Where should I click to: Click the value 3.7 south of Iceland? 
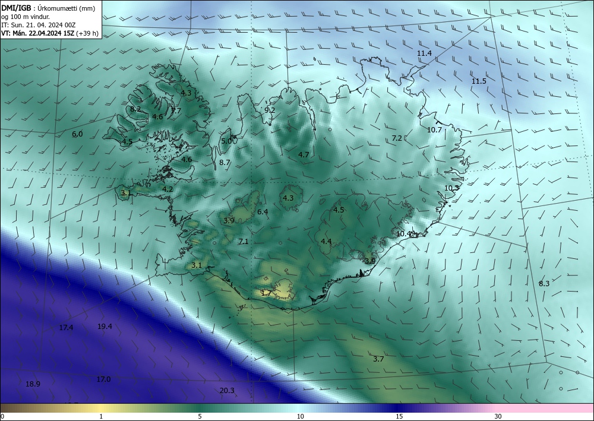click(x=378, y=359)
